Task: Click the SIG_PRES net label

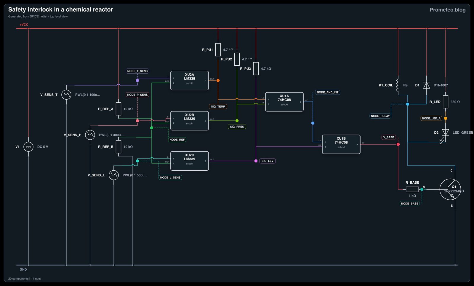Action: [x=237, y=127]
